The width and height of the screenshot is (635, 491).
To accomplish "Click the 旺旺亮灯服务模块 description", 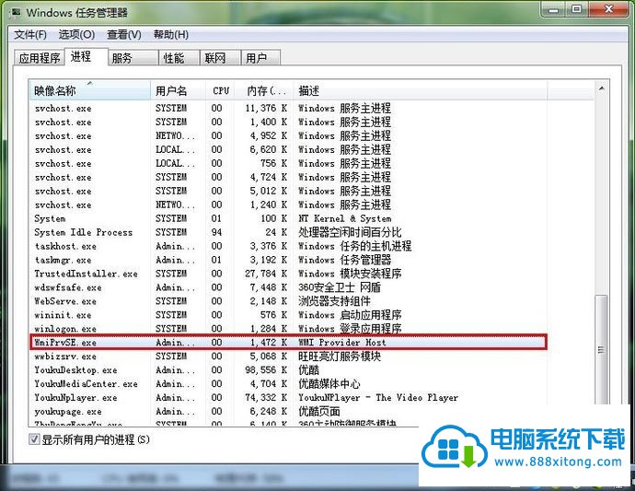I will [340, 357].
